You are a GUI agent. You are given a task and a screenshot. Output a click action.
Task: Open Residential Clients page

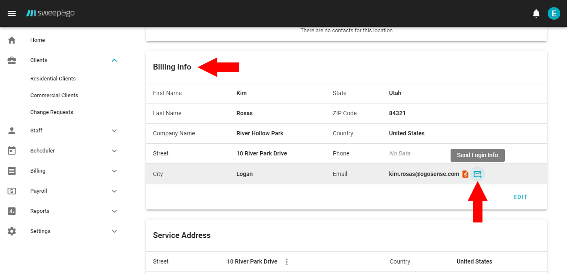point(53,79)
